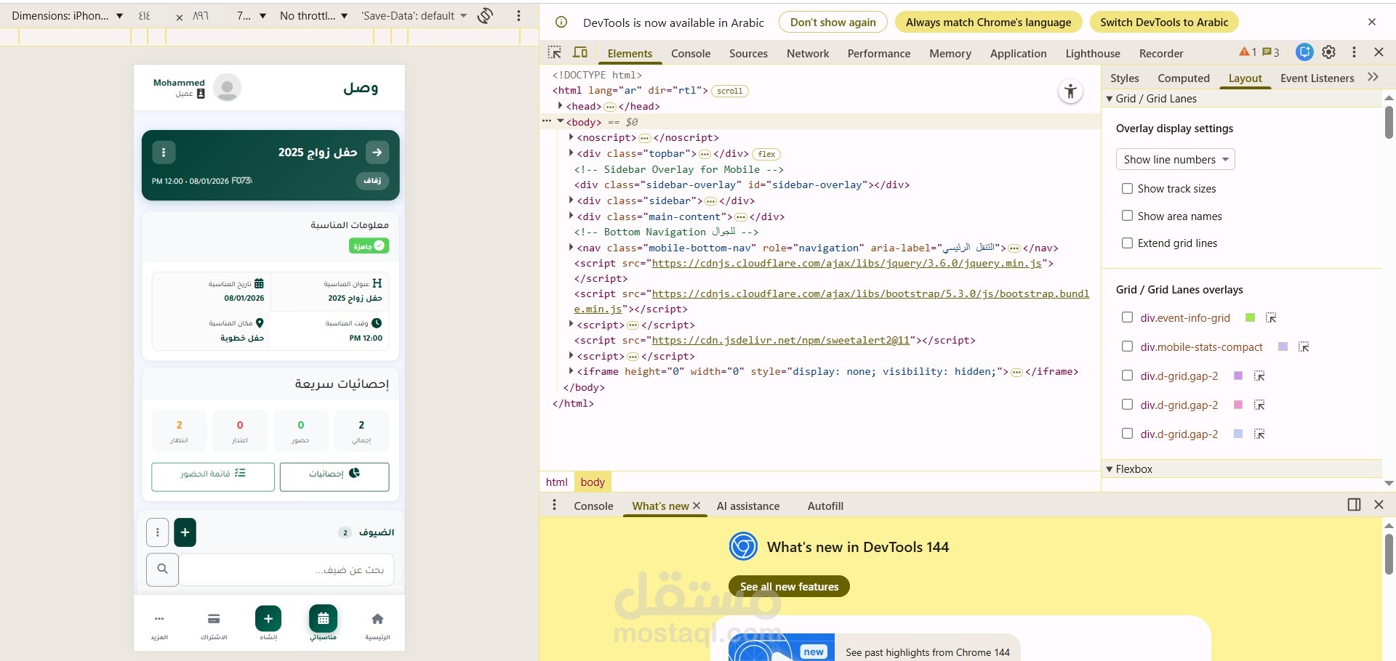Click the Mohammed user avatar

(227, 87)
